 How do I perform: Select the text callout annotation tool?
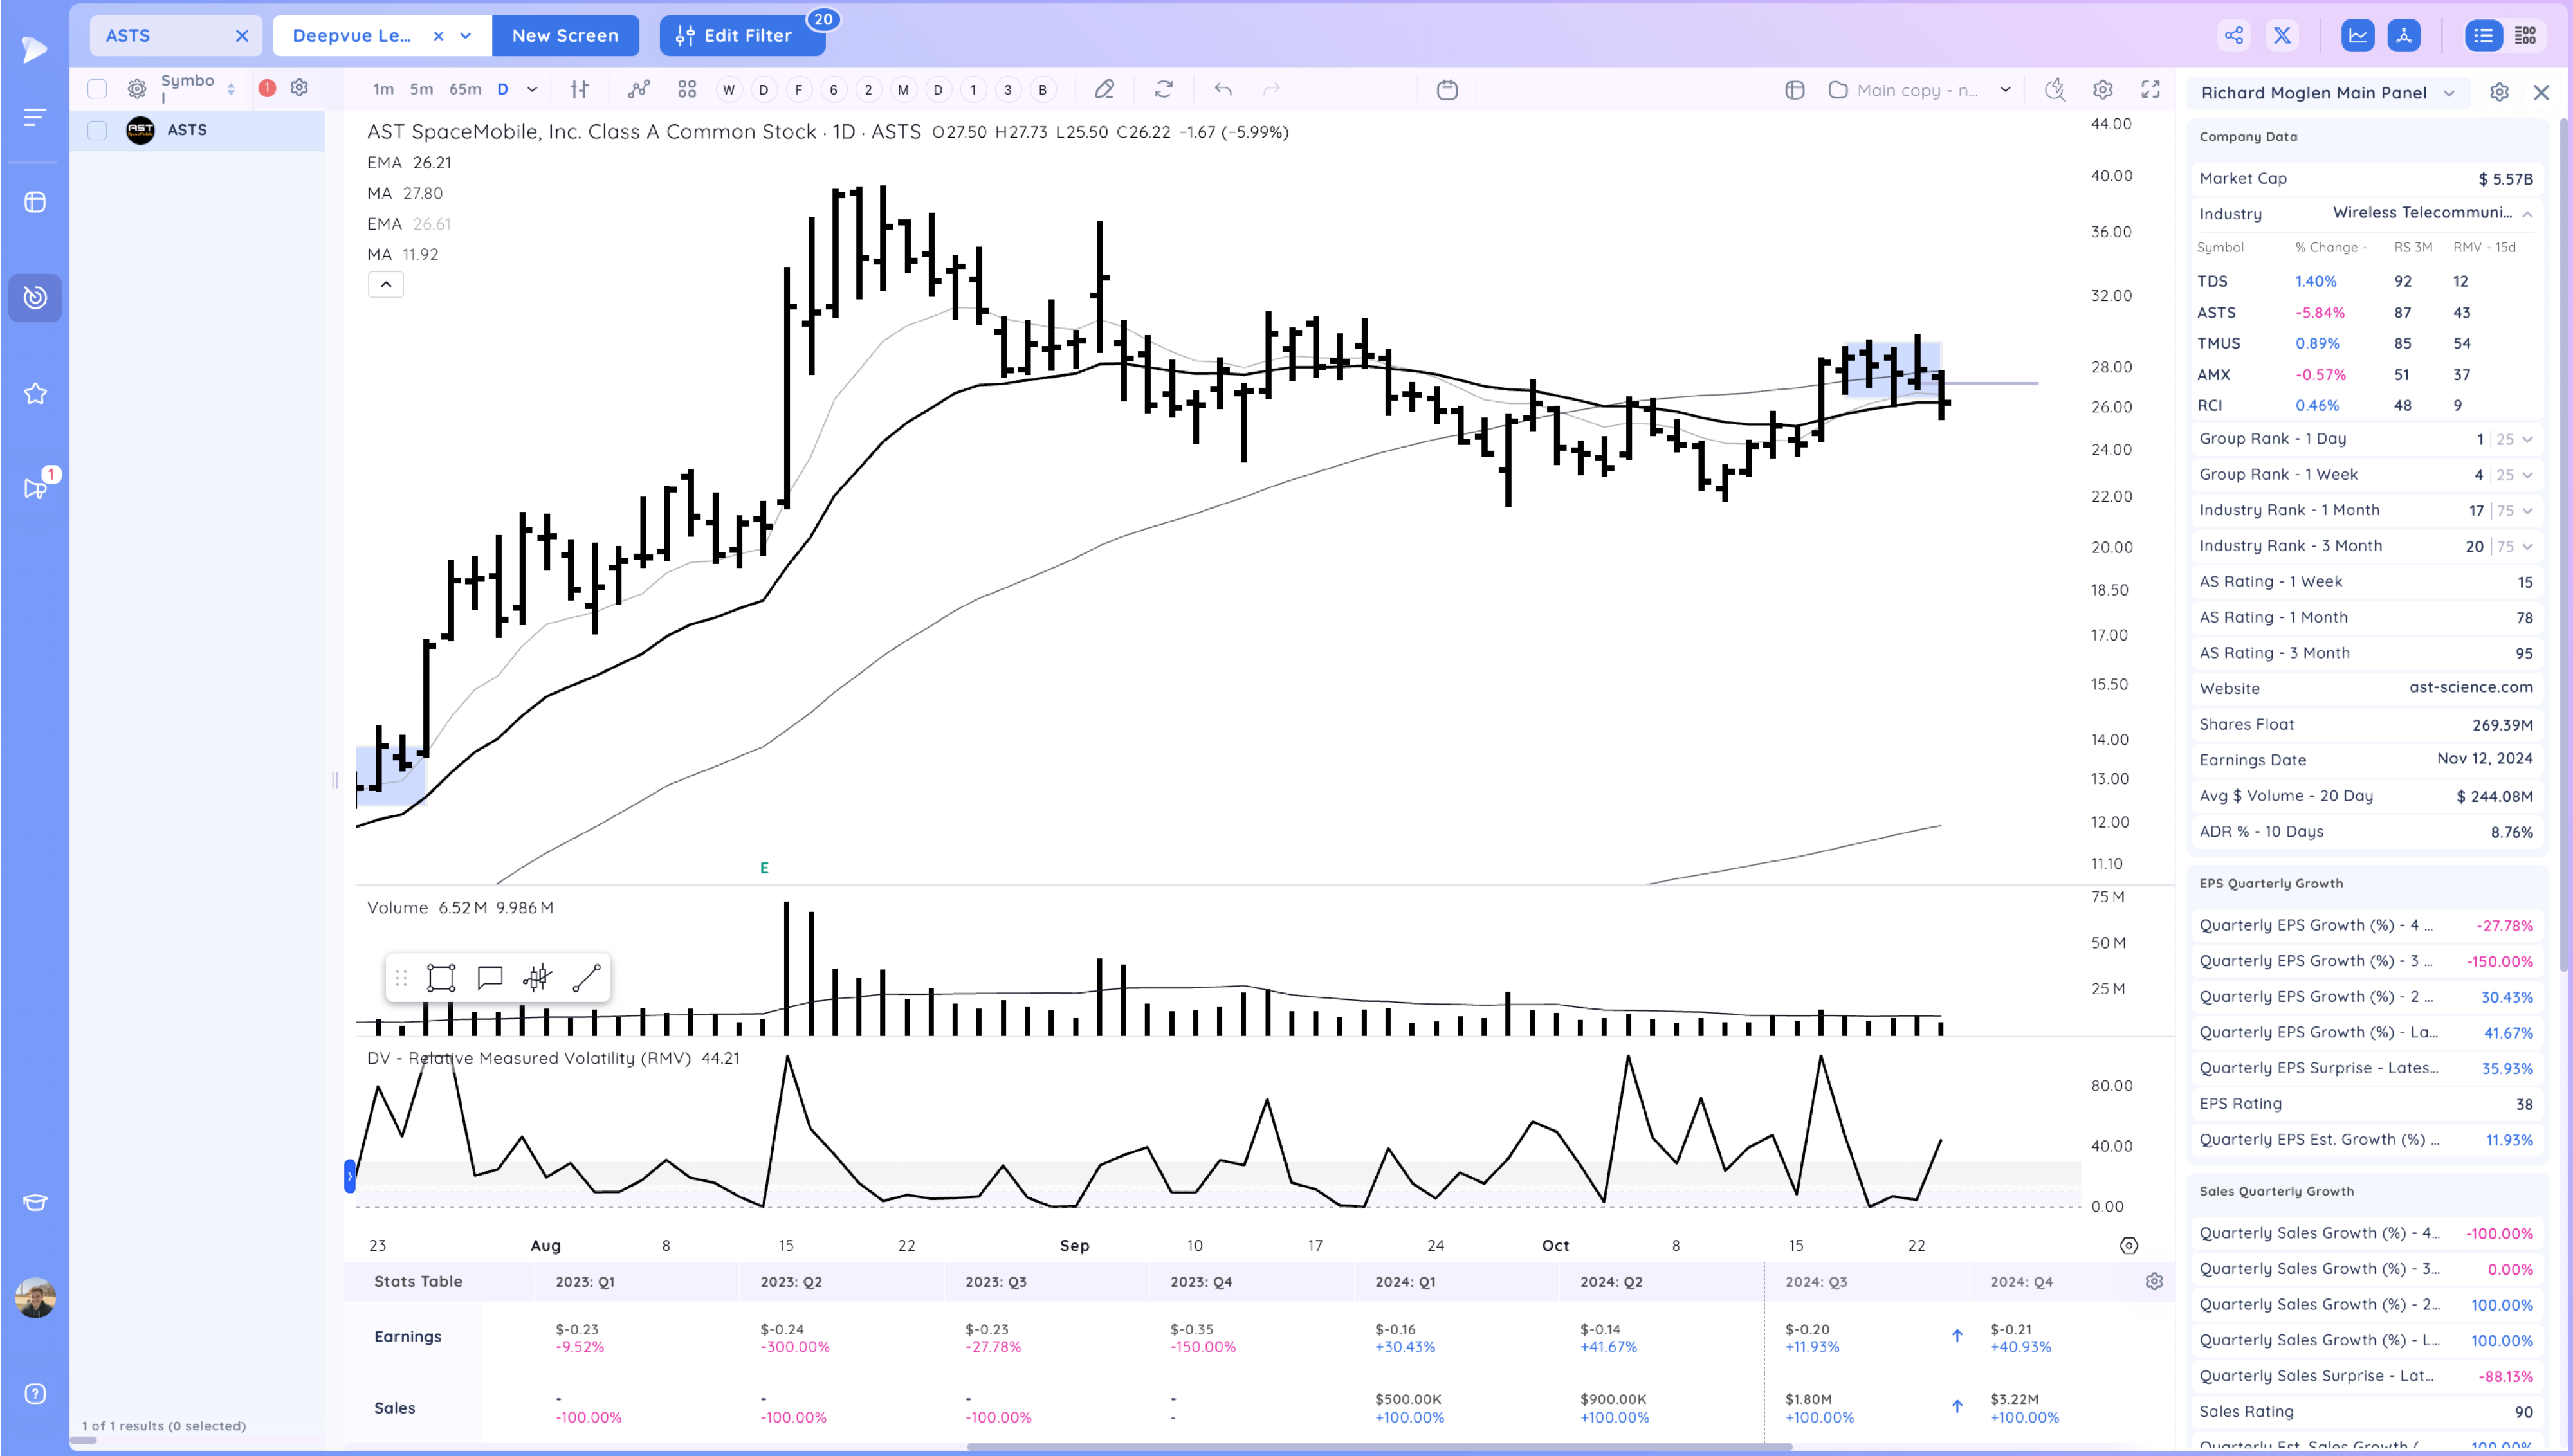click(x=490, y=977)
